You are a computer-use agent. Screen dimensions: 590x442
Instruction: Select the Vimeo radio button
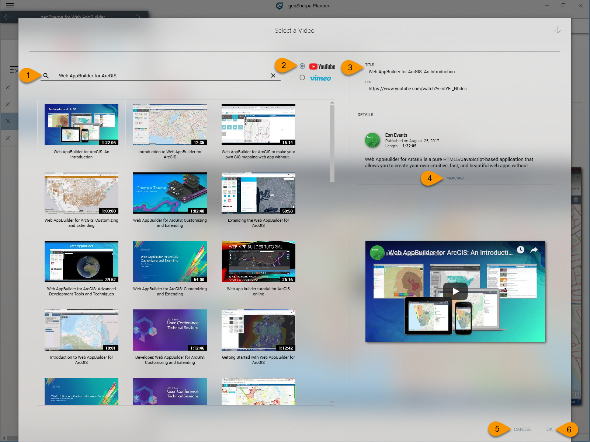point(302,78)
